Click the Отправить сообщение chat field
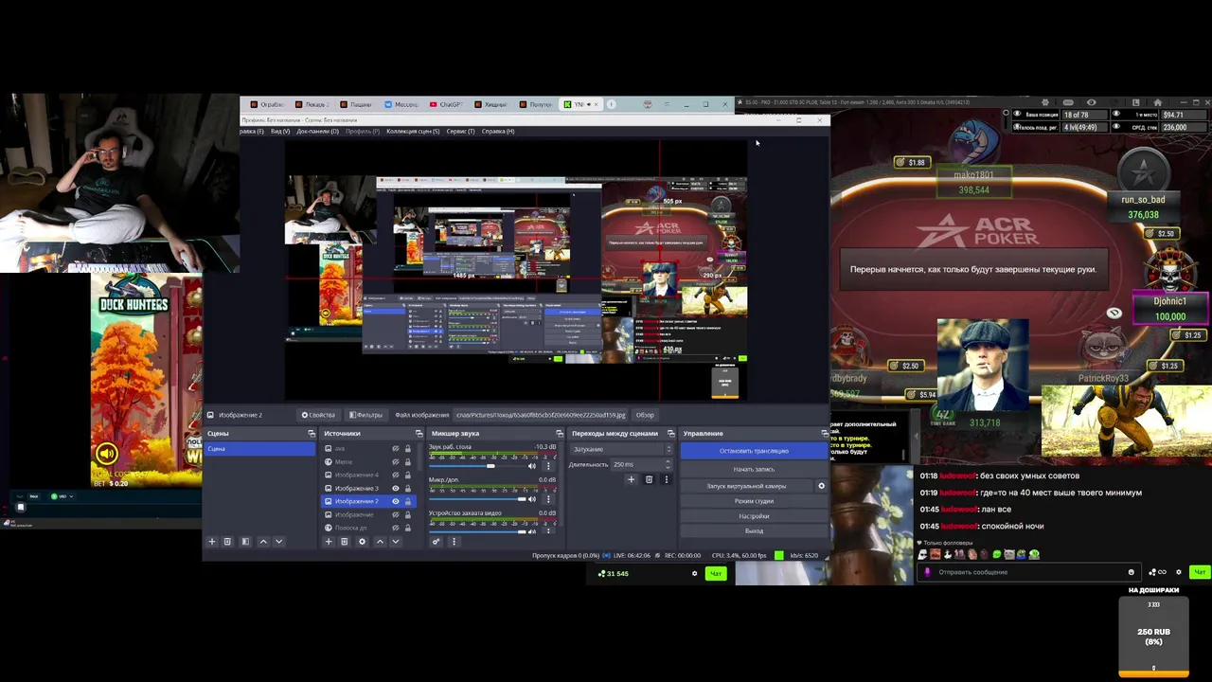Viewport: 1212px width, 682px height. click(x=1028, y=572)
